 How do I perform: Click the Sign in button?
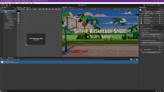(x=3, y=5)
